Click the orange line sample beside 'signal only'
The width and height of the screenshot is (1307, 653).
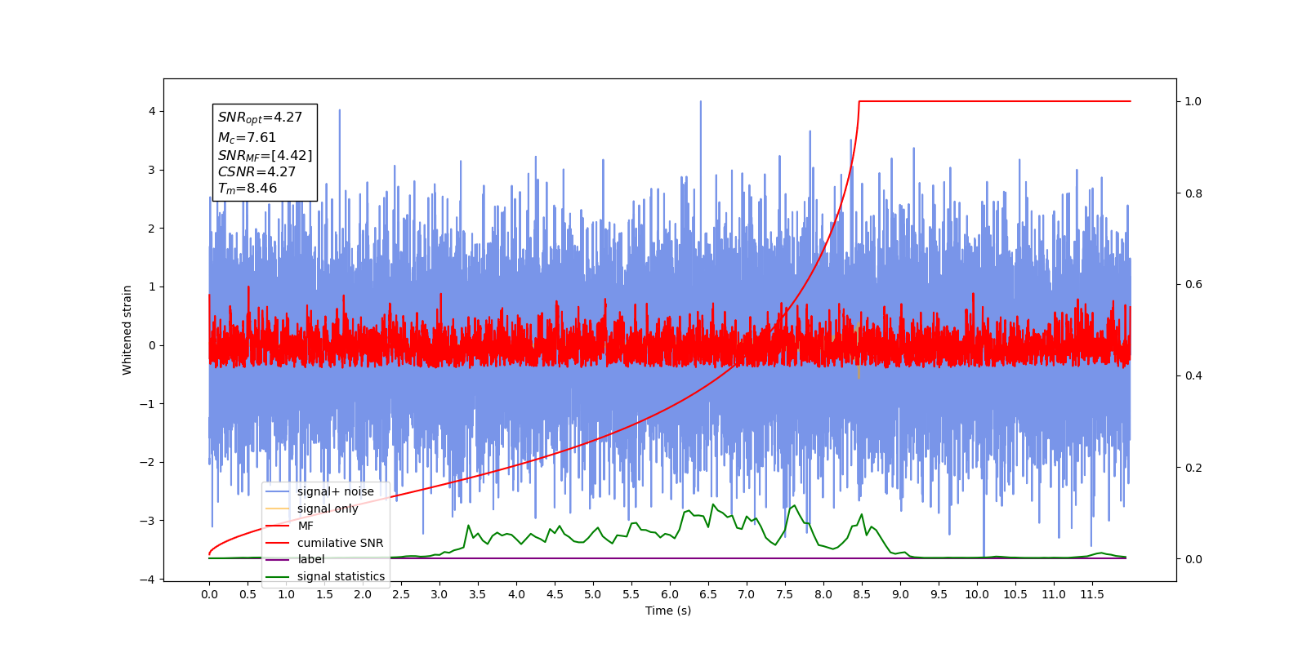click(x=278, y=509)
